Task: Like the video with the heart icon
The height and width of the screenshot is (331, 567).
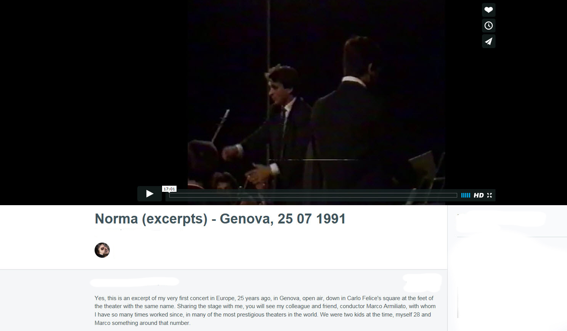Action: click(x=488, y=10)
